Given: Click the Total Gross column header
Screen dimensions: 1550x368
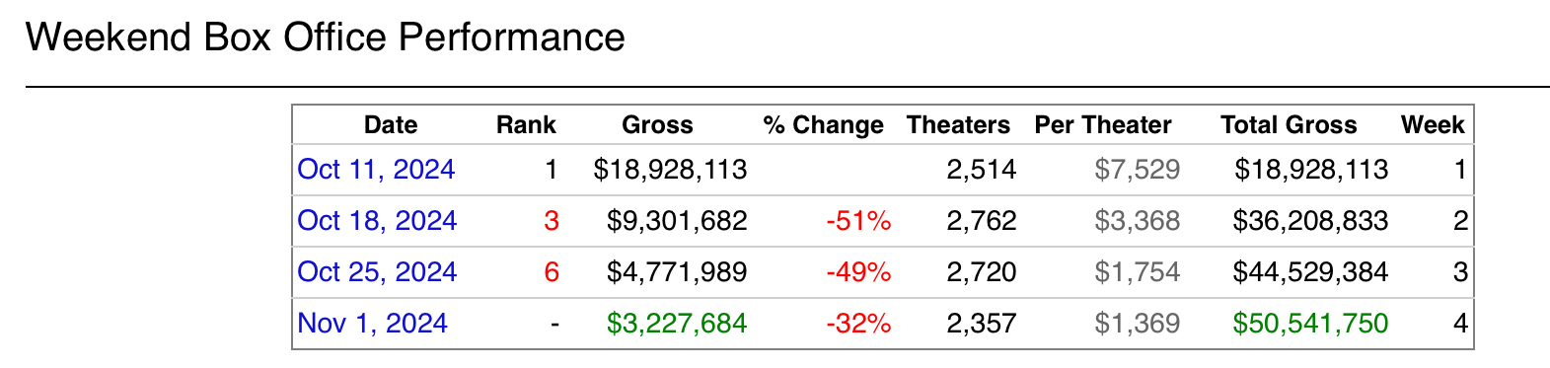Looking at the screenshot, I should tap(1289, 125).
